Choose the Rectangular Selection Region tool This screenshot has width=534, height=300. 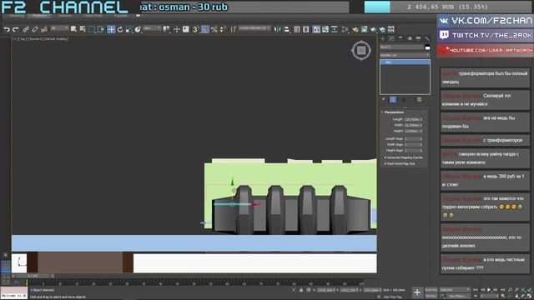click(x=92, y=30)
